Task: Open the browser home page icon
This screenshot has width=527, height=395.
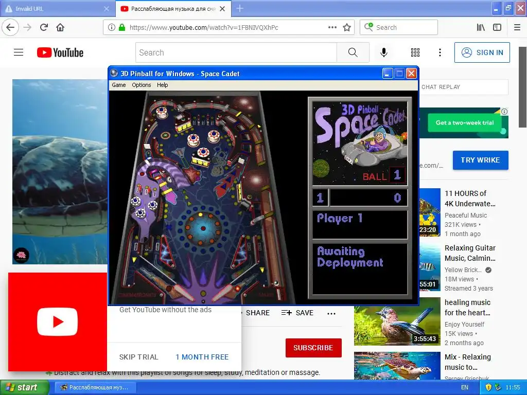Action: 60,27
